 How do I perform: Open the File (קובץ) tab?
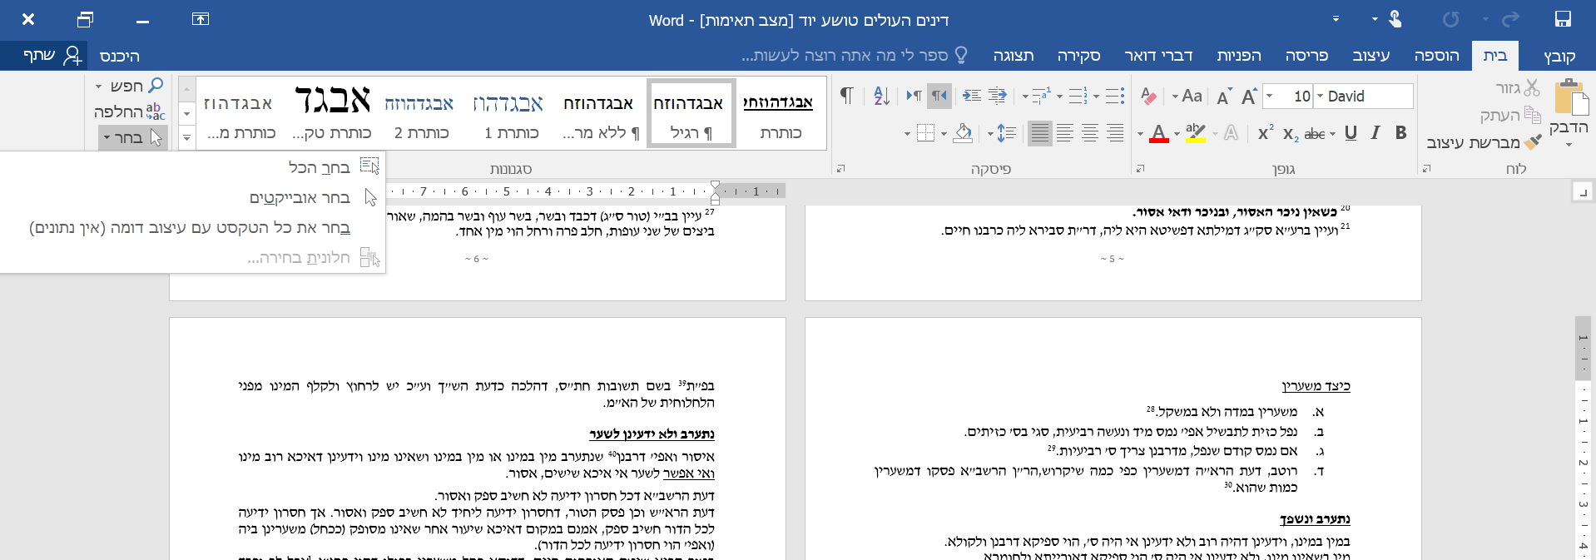pos(1559,56)
